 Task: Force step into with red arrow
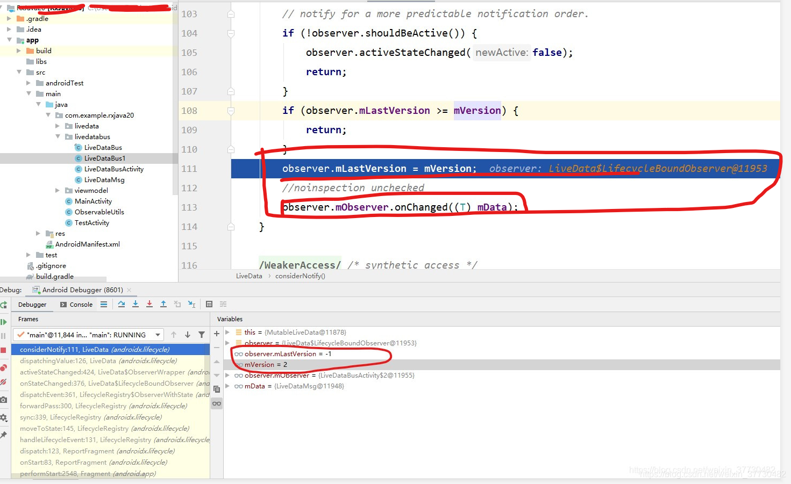pyautogui.click(x=149, y=304)
